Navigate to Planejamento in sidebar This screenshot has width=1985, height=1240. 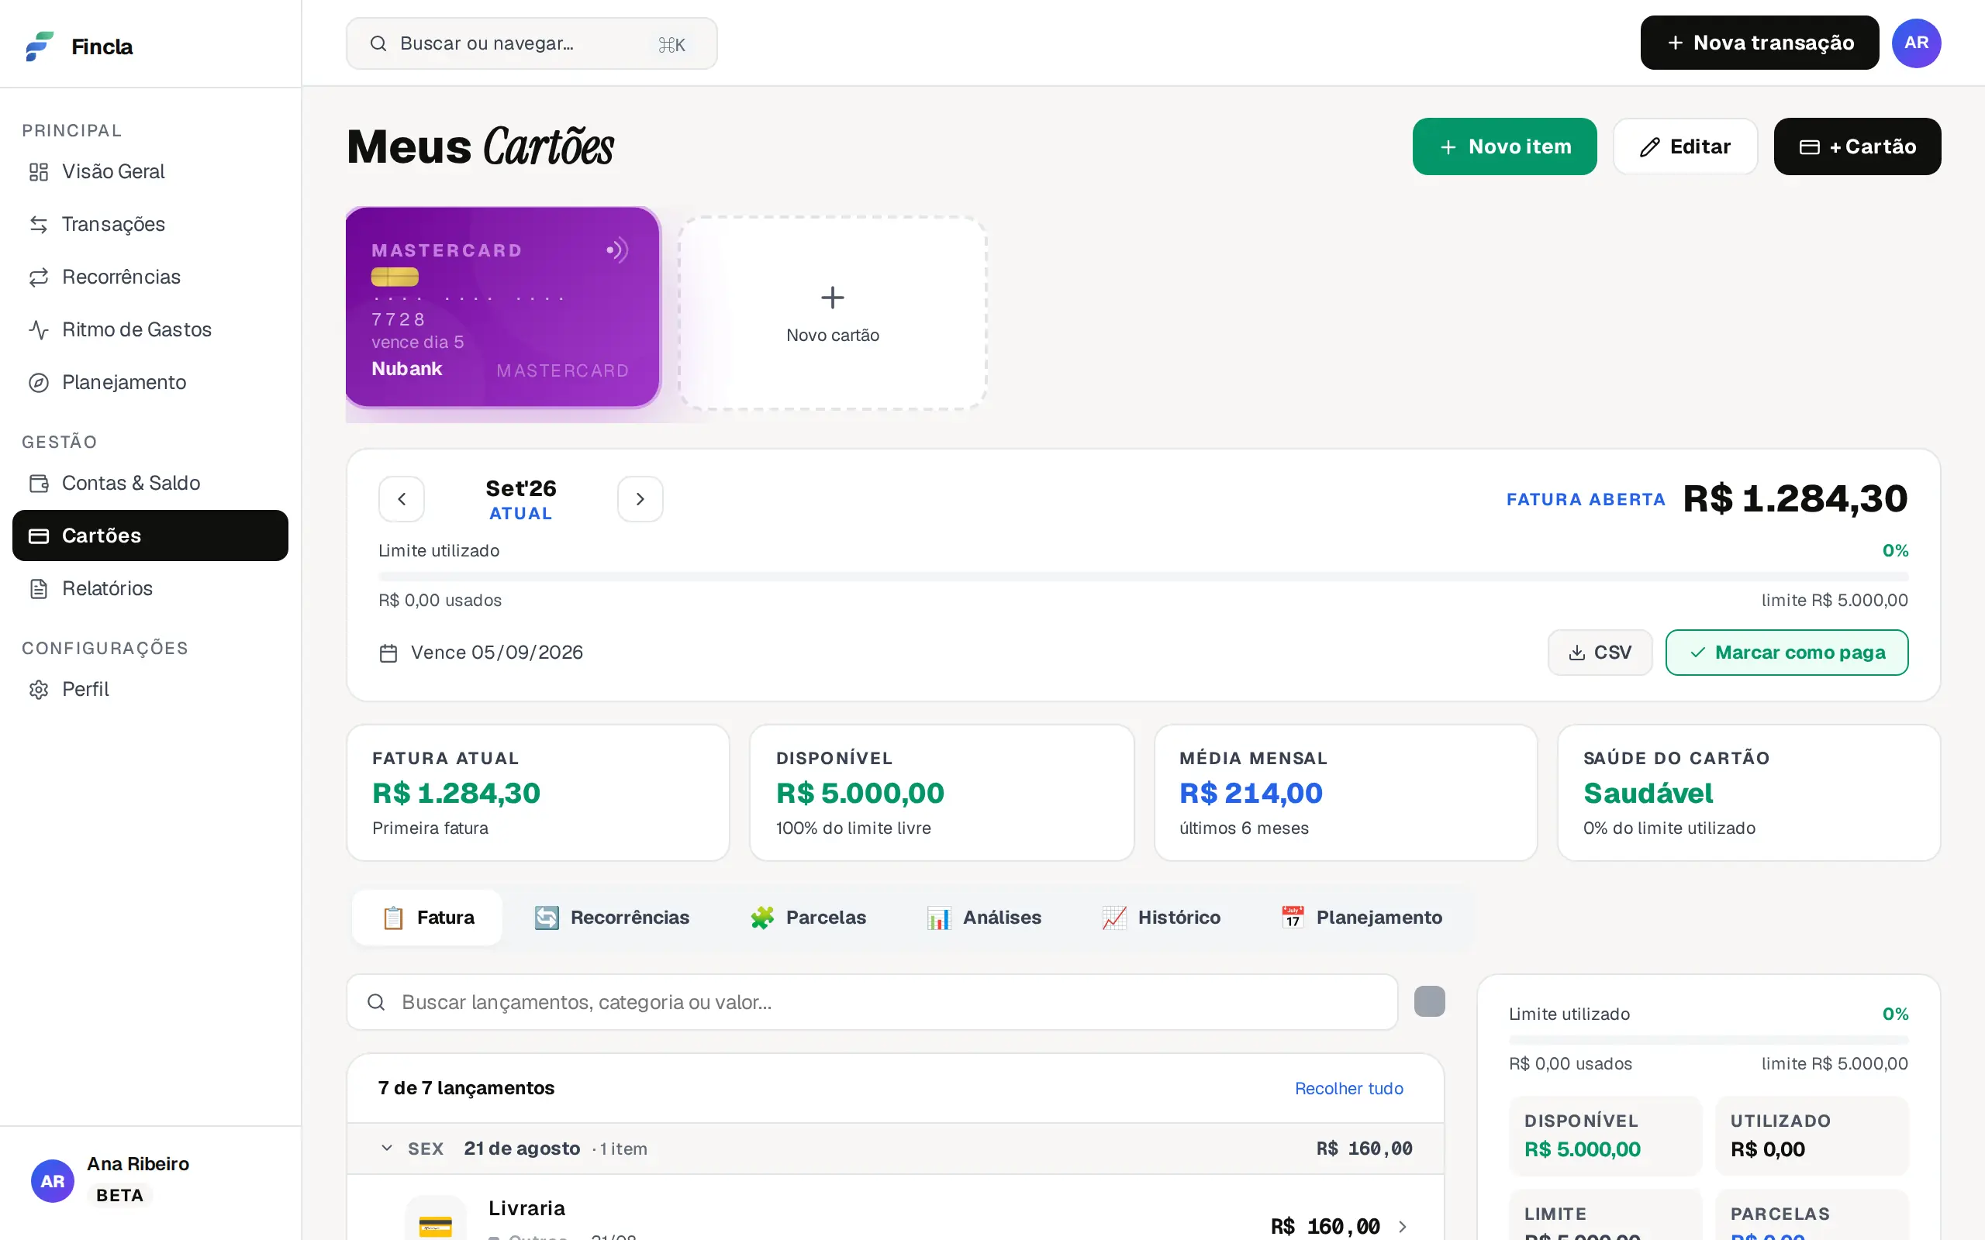(x=150, y=382)
